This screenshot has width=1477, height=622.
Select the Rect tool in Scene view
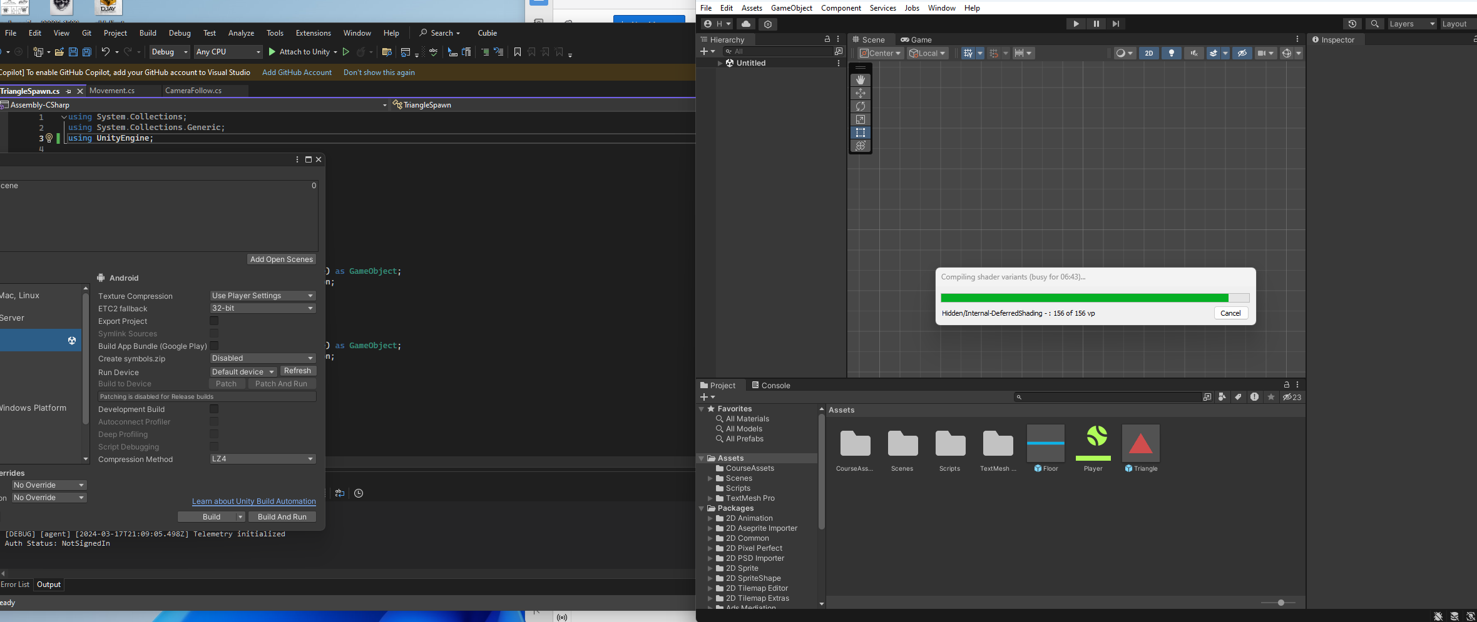[x=861, y=133]
